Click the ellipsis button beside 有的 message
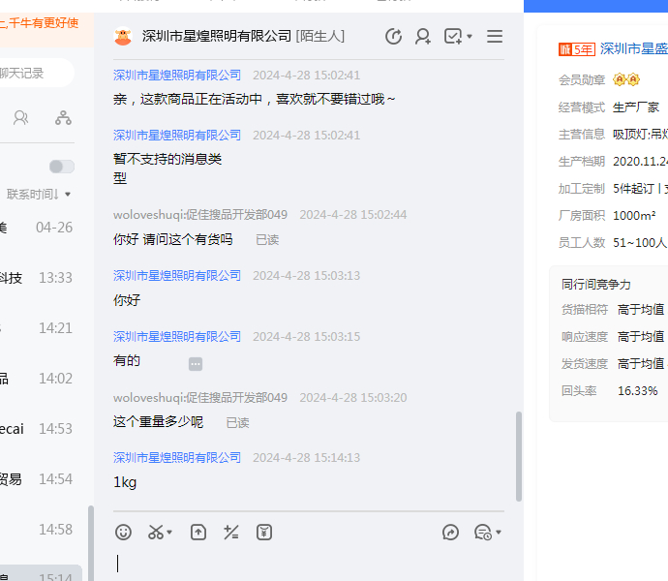Viewport: 668px width, 581px height. point(196,364)
